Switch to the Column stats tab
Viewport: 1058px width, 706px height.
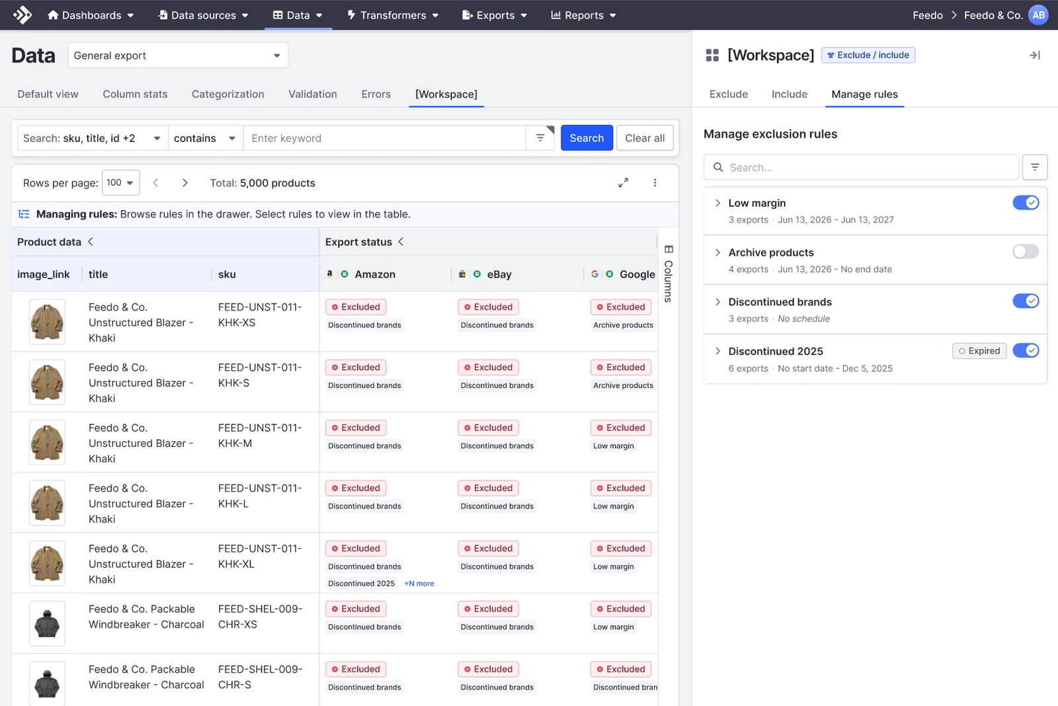click(x=135, y=95)
